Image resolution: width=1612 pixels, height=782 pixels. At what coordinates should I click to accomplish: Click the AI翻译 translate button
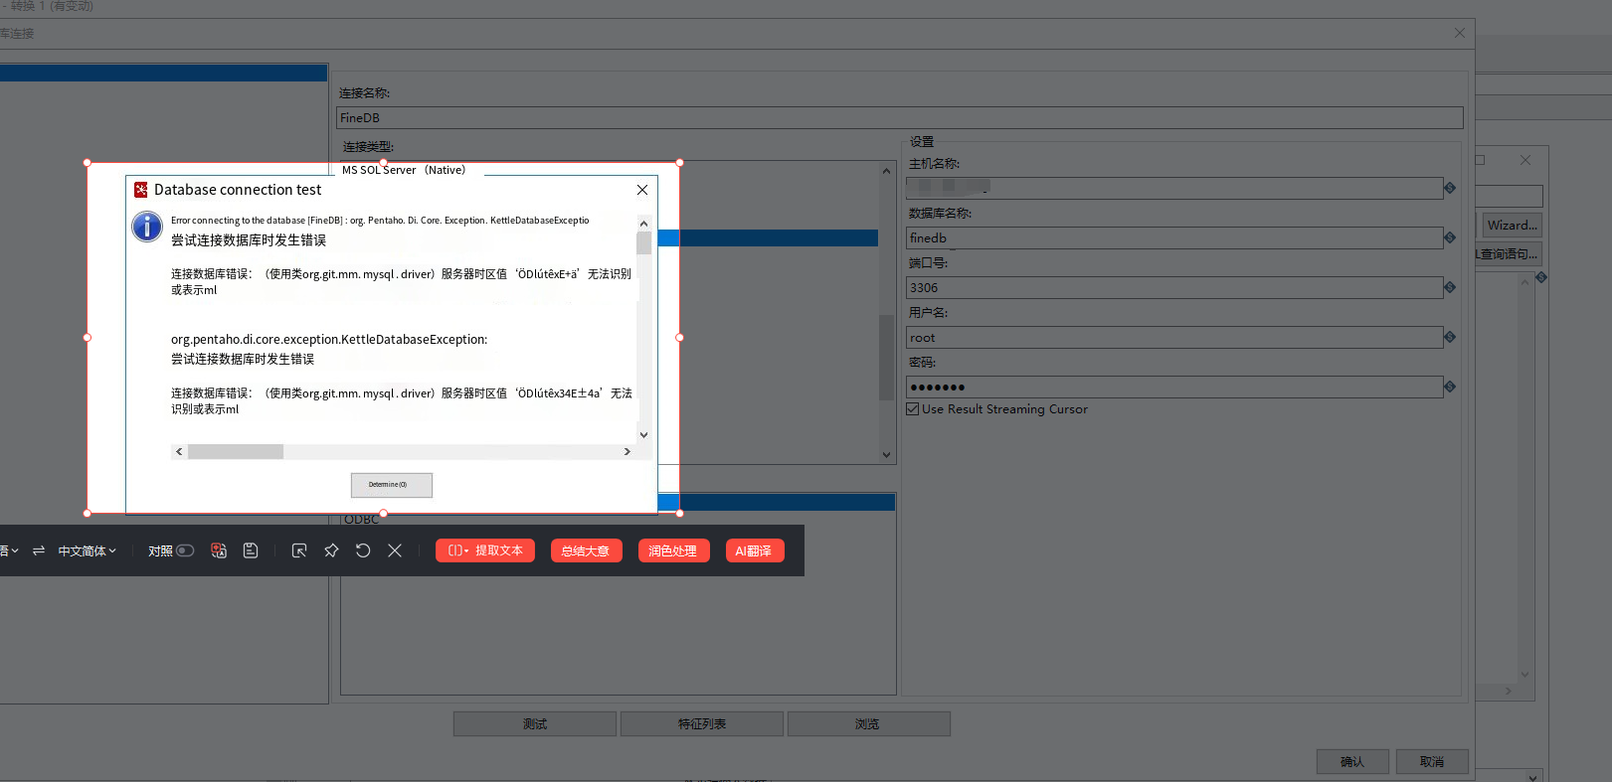[755, 550]
